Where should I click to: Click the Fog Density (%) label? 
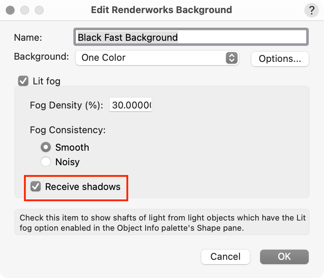point(67,105)
